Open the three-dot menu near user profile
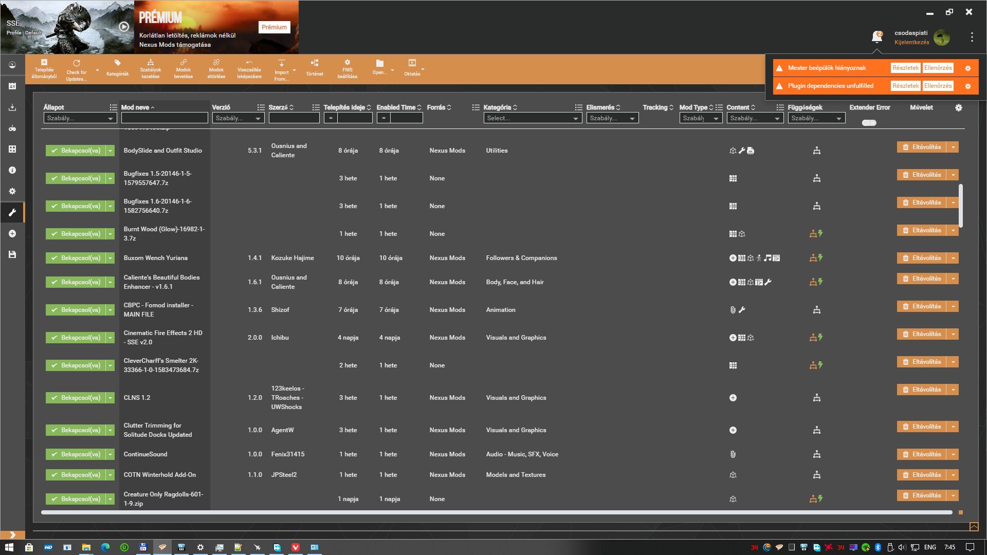This screenshot has width=987, height=555. click(972, 37)
